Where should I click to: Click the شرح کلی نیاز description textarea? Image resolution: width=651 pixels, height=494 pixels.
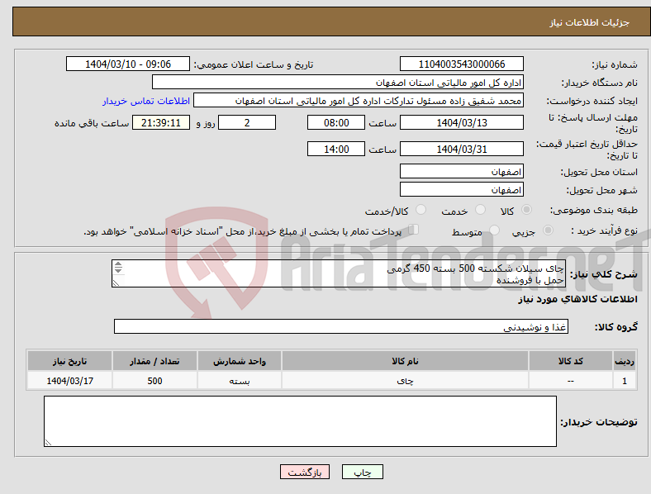point(339,273)
